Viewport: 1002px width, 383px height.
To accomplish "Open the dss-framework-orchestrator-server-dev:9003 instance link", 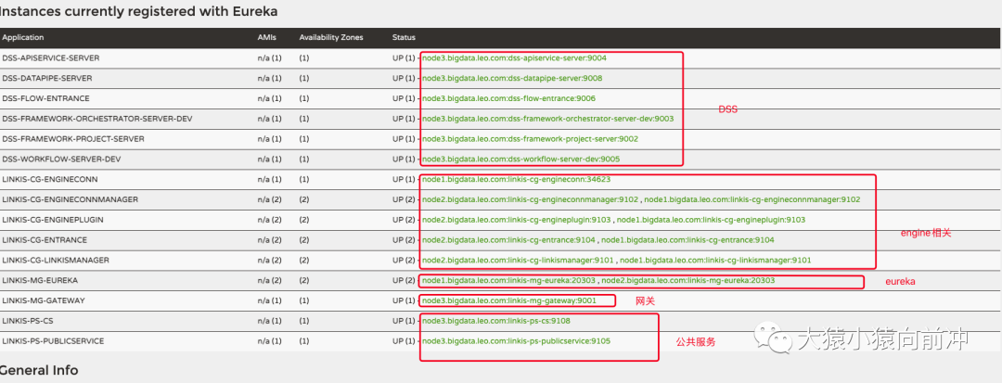I will (548, 119).
